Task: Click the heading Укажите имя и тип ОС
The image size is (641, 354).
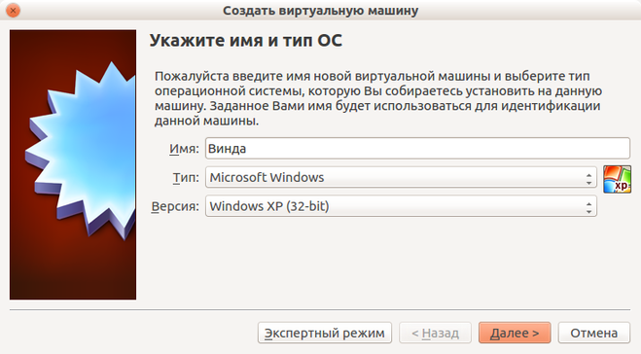Action: point(246,40)
